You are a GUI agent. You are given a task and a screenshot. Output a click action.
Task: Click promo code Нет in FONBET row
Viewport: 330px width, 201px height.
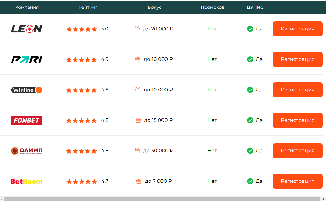[212, 120]
